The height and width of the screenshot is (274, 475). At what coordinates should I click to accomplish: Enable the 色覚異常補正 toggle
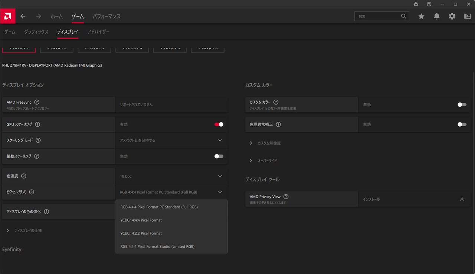462,124
